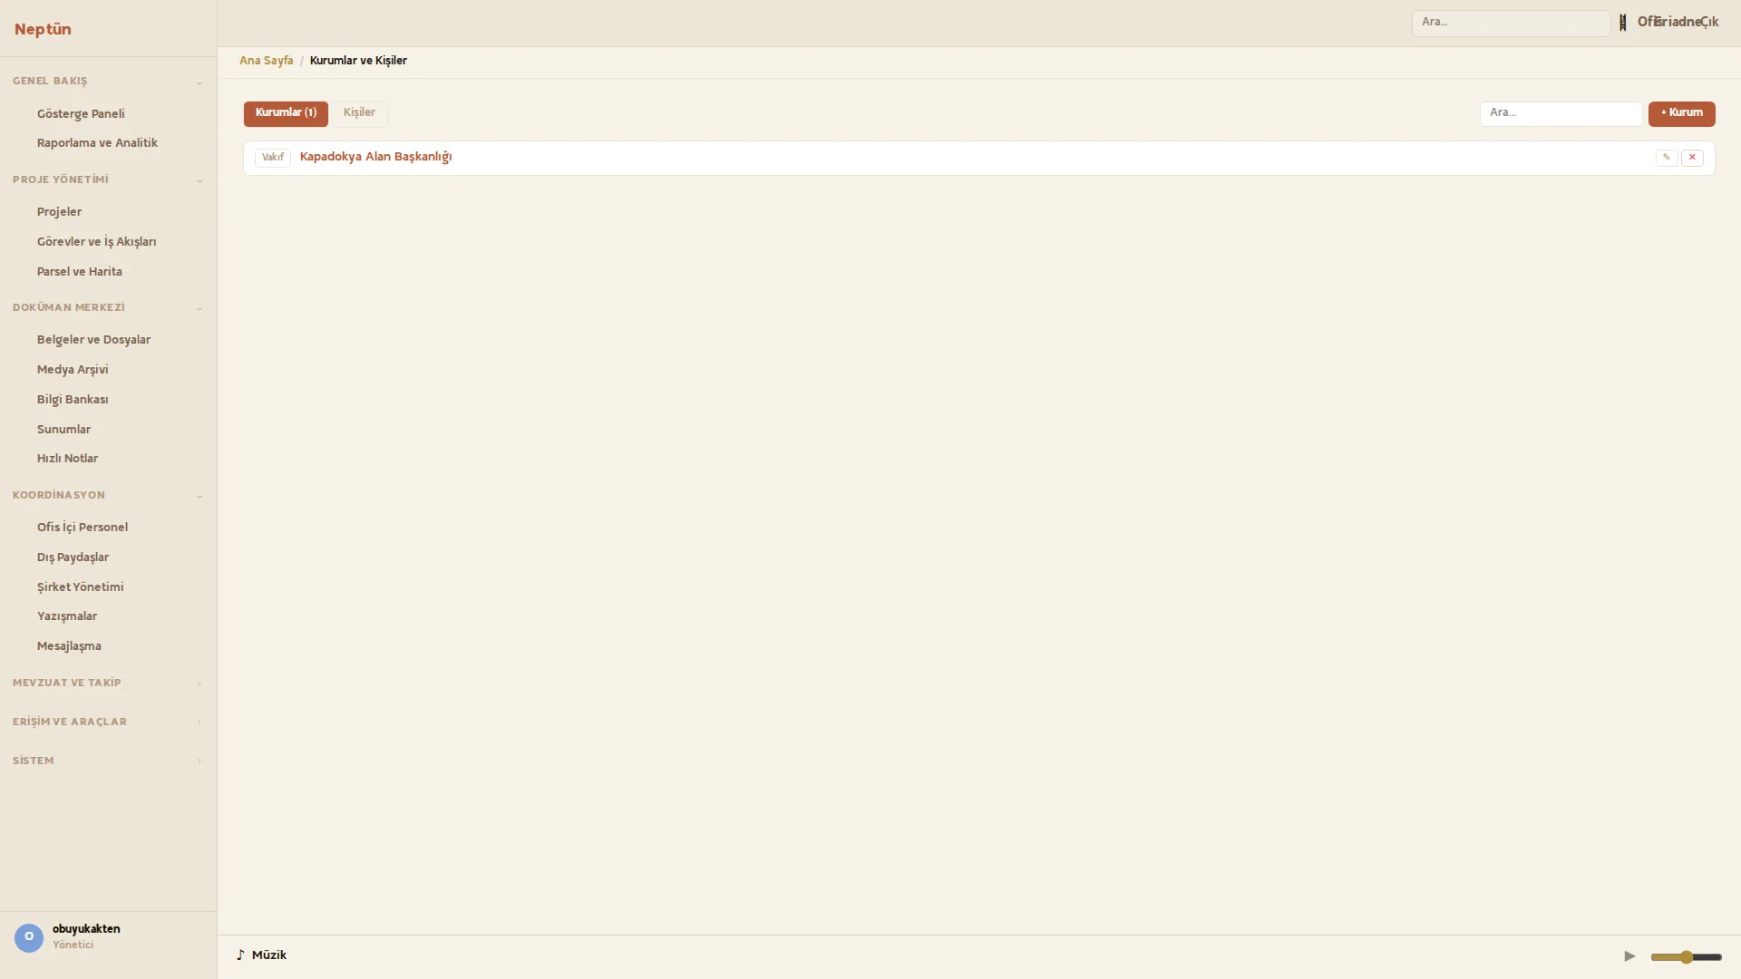
Task: Click the Vakıf tag badge
Action: point(273,158)
